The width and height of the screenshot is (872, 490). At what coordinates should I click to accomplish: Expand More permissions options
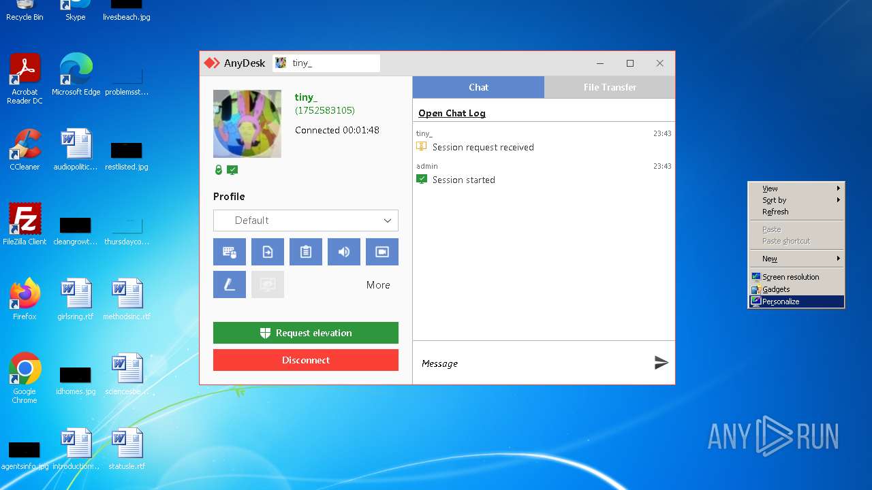click(378, 285)
